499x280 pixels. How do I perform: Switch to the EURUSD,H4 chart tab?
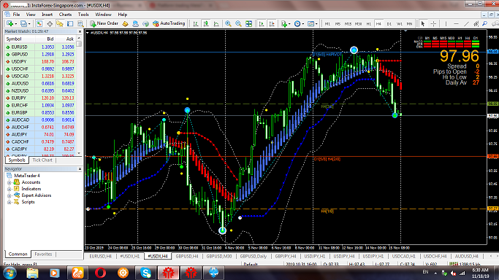click(x=100, y=256)
